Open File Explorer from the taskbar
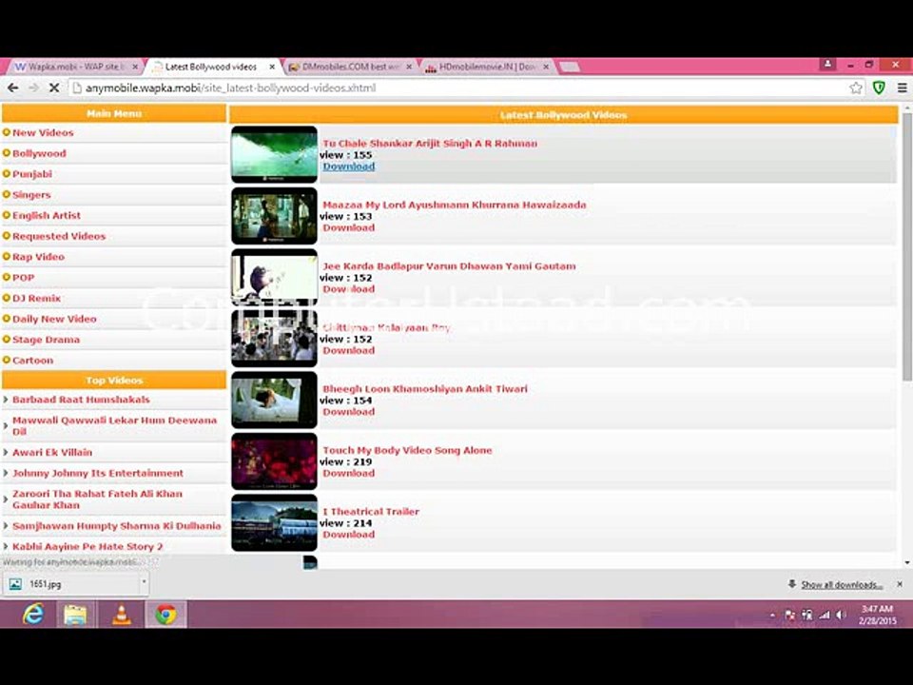913x685 pixels. point(76,615)
